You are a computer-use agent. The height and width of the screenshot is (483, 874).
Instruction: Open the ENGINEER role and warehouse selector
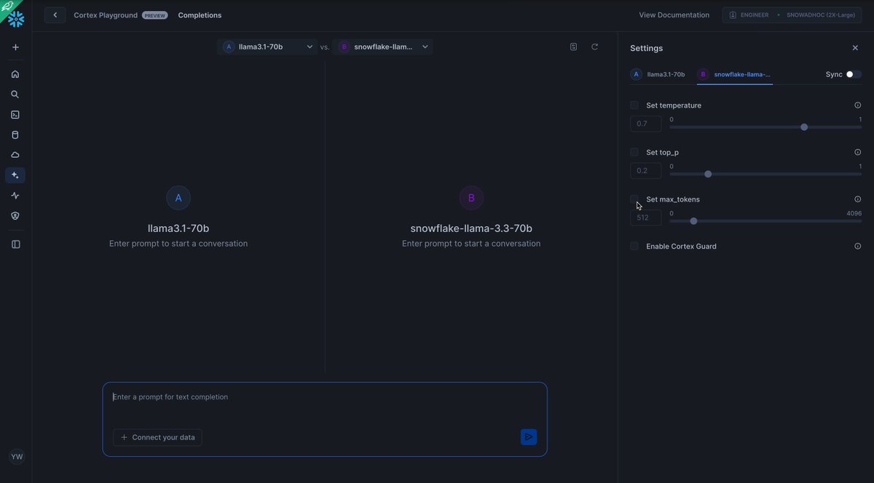792,15
